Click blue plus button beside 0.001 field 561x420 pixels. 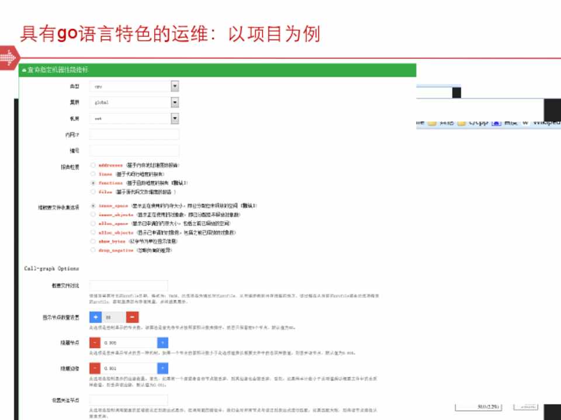[162, 368]
